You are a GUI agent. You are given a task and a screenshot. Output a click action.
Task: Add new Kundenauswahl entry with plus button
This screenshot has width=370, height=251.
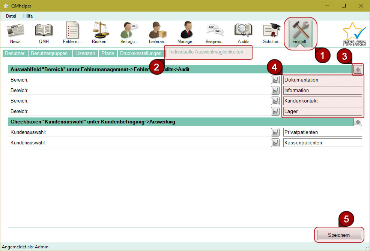[358, 122]
